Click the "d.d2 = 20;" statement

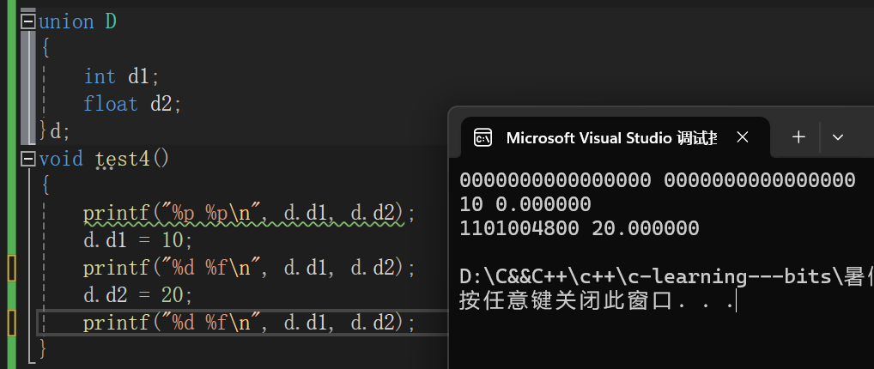click(138, 295)
